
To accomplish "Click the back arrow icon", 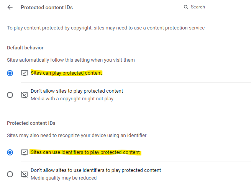I will point(10,7).
